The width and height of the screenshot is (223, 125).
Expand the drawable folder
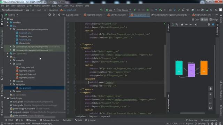(x=11, y=60)
